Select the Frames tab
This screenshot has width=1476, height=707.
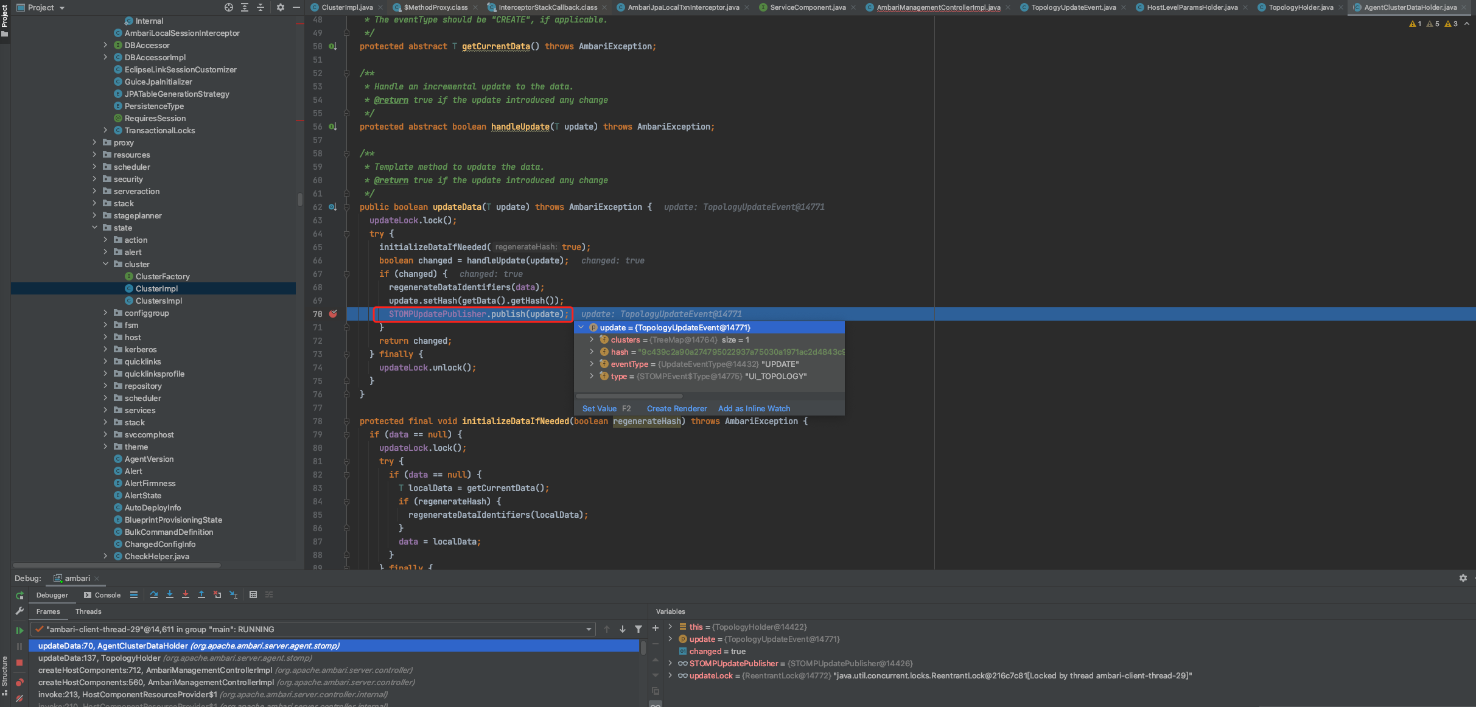click(48, 611)
